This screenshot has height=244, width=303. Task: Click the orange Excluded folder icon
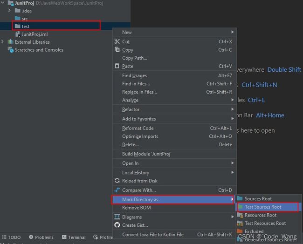240,231
